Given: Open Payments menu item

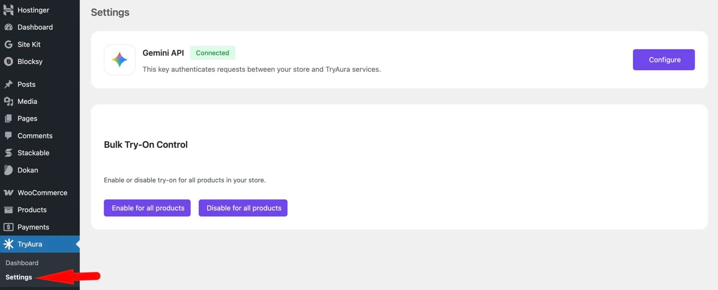Looking at the screenshot, I should [40, 227].
